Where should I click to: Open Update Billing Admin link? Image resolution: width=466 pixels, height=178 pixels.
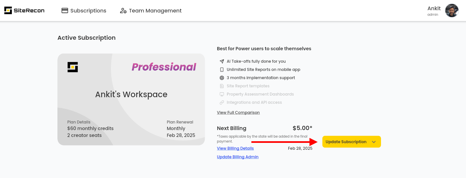(x=238, y=157)
